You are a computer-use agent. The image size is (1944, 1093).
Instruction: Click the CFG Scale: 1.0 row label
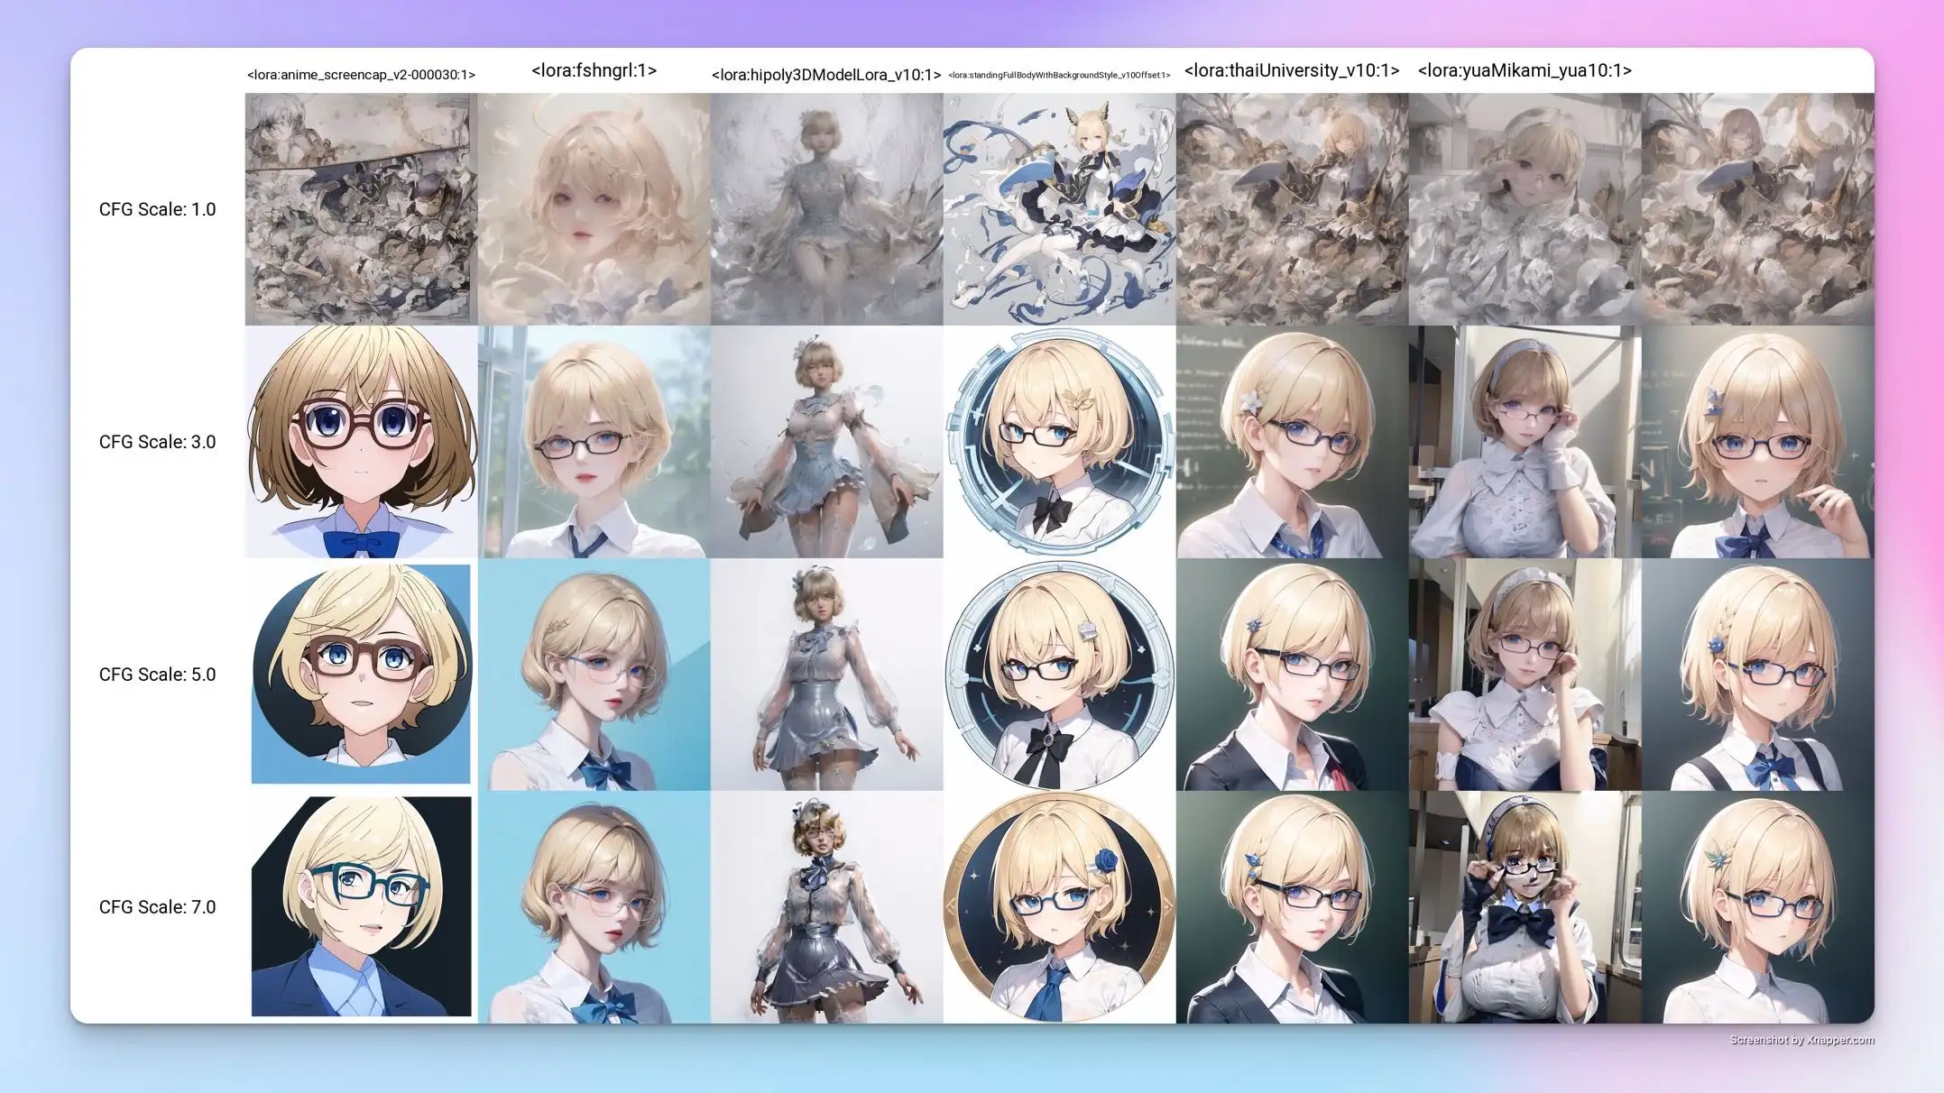157,209
